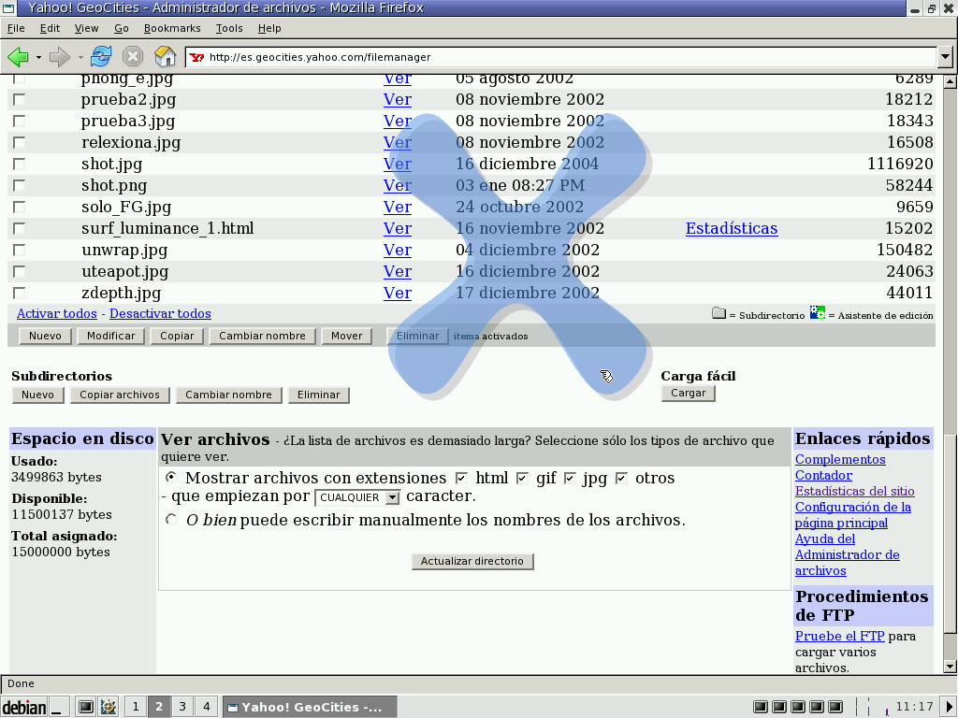Image resolution: width=958 pixels, height=718 pixels.
Task: Select the relexiona.jpg row checkbox
Action: (x=20, y=142)
